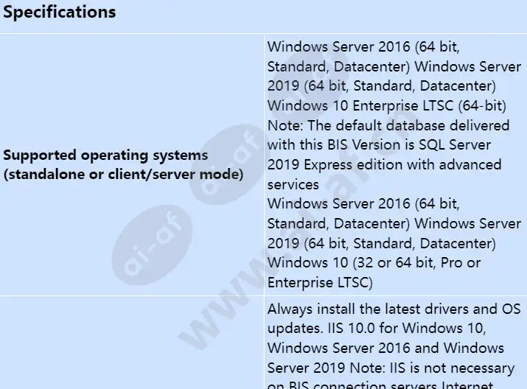The height and width of the screenshot is (389, 527).
Task: Select the 'Supported operating systems' label text
Action: (x=105, y=155)
